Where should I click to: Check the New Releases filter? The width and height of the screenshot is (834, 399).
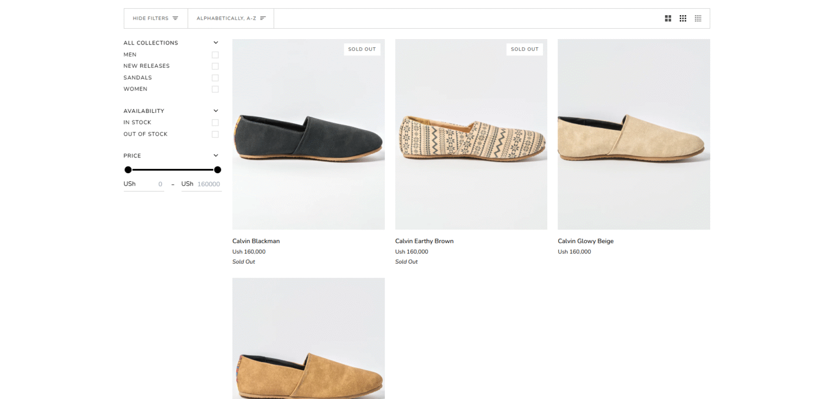pos(215,66)
